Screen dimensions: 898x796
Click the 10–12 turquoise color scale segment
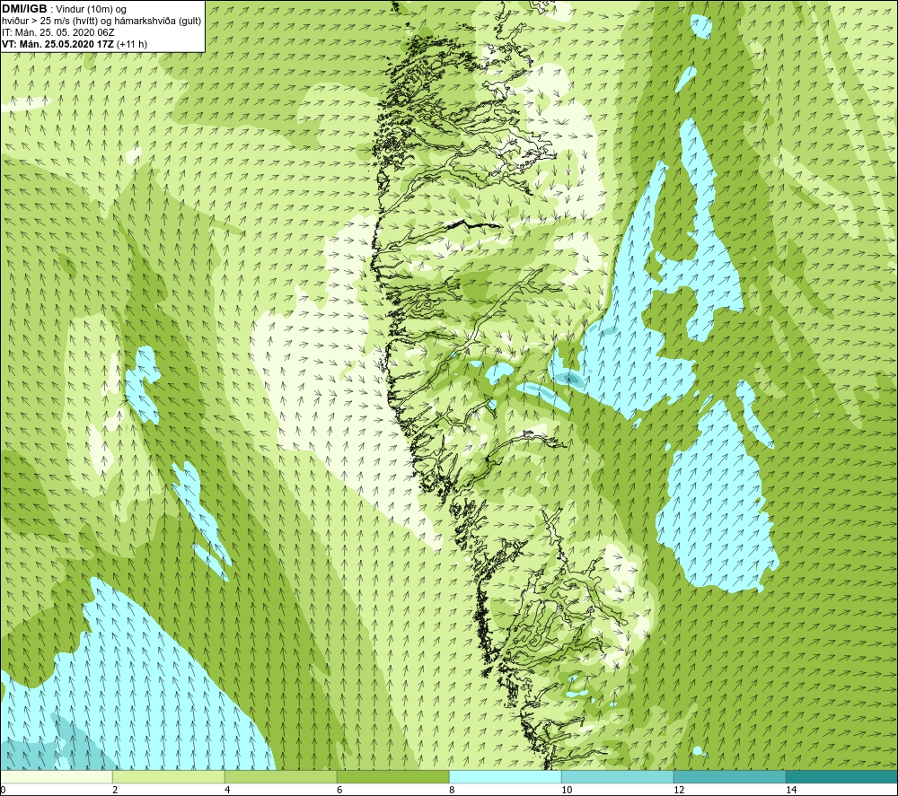618,776
